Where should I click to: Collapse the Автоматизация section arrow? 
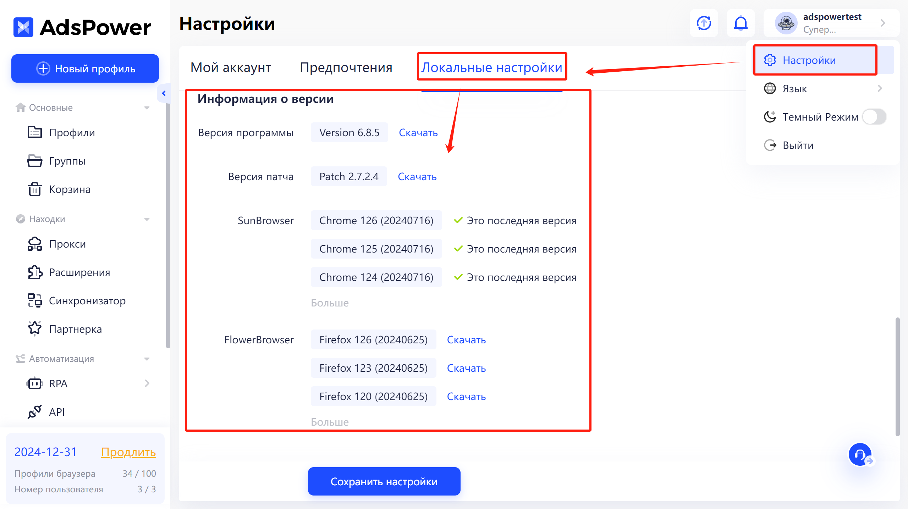click(147, 359)
